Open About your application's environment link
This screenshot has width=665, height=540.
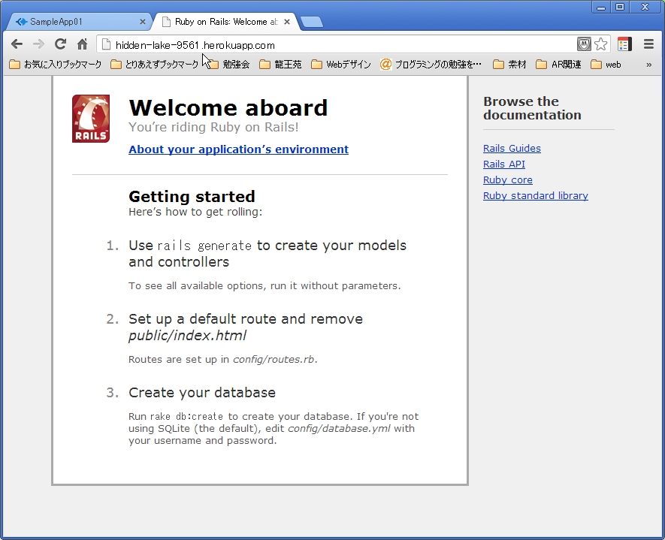(x=238, y=149)
